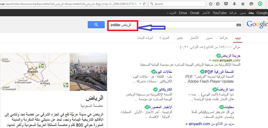
Task: Switch to the خرائط results tab
Action: click(x=224, y=38)
